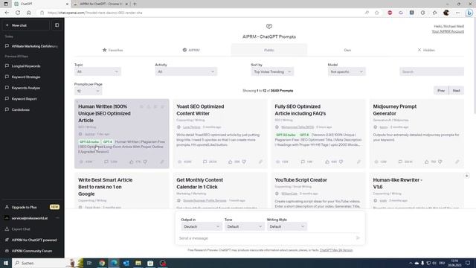This screenshot has height=268, width=476.
Task: Collapse the sidebar with panel icon
Action: click(x=57, y=25)
